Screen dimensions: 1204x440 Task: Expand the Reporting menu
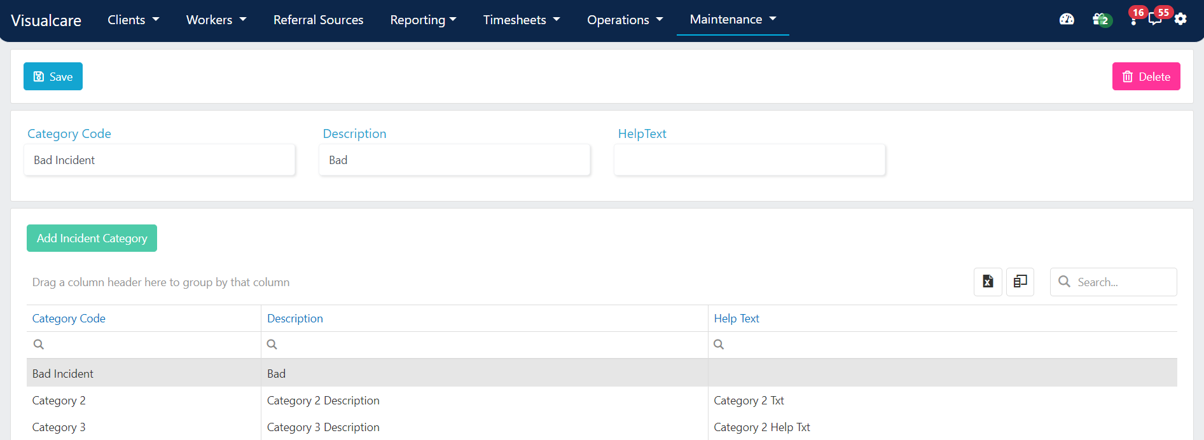pos(424,20)
